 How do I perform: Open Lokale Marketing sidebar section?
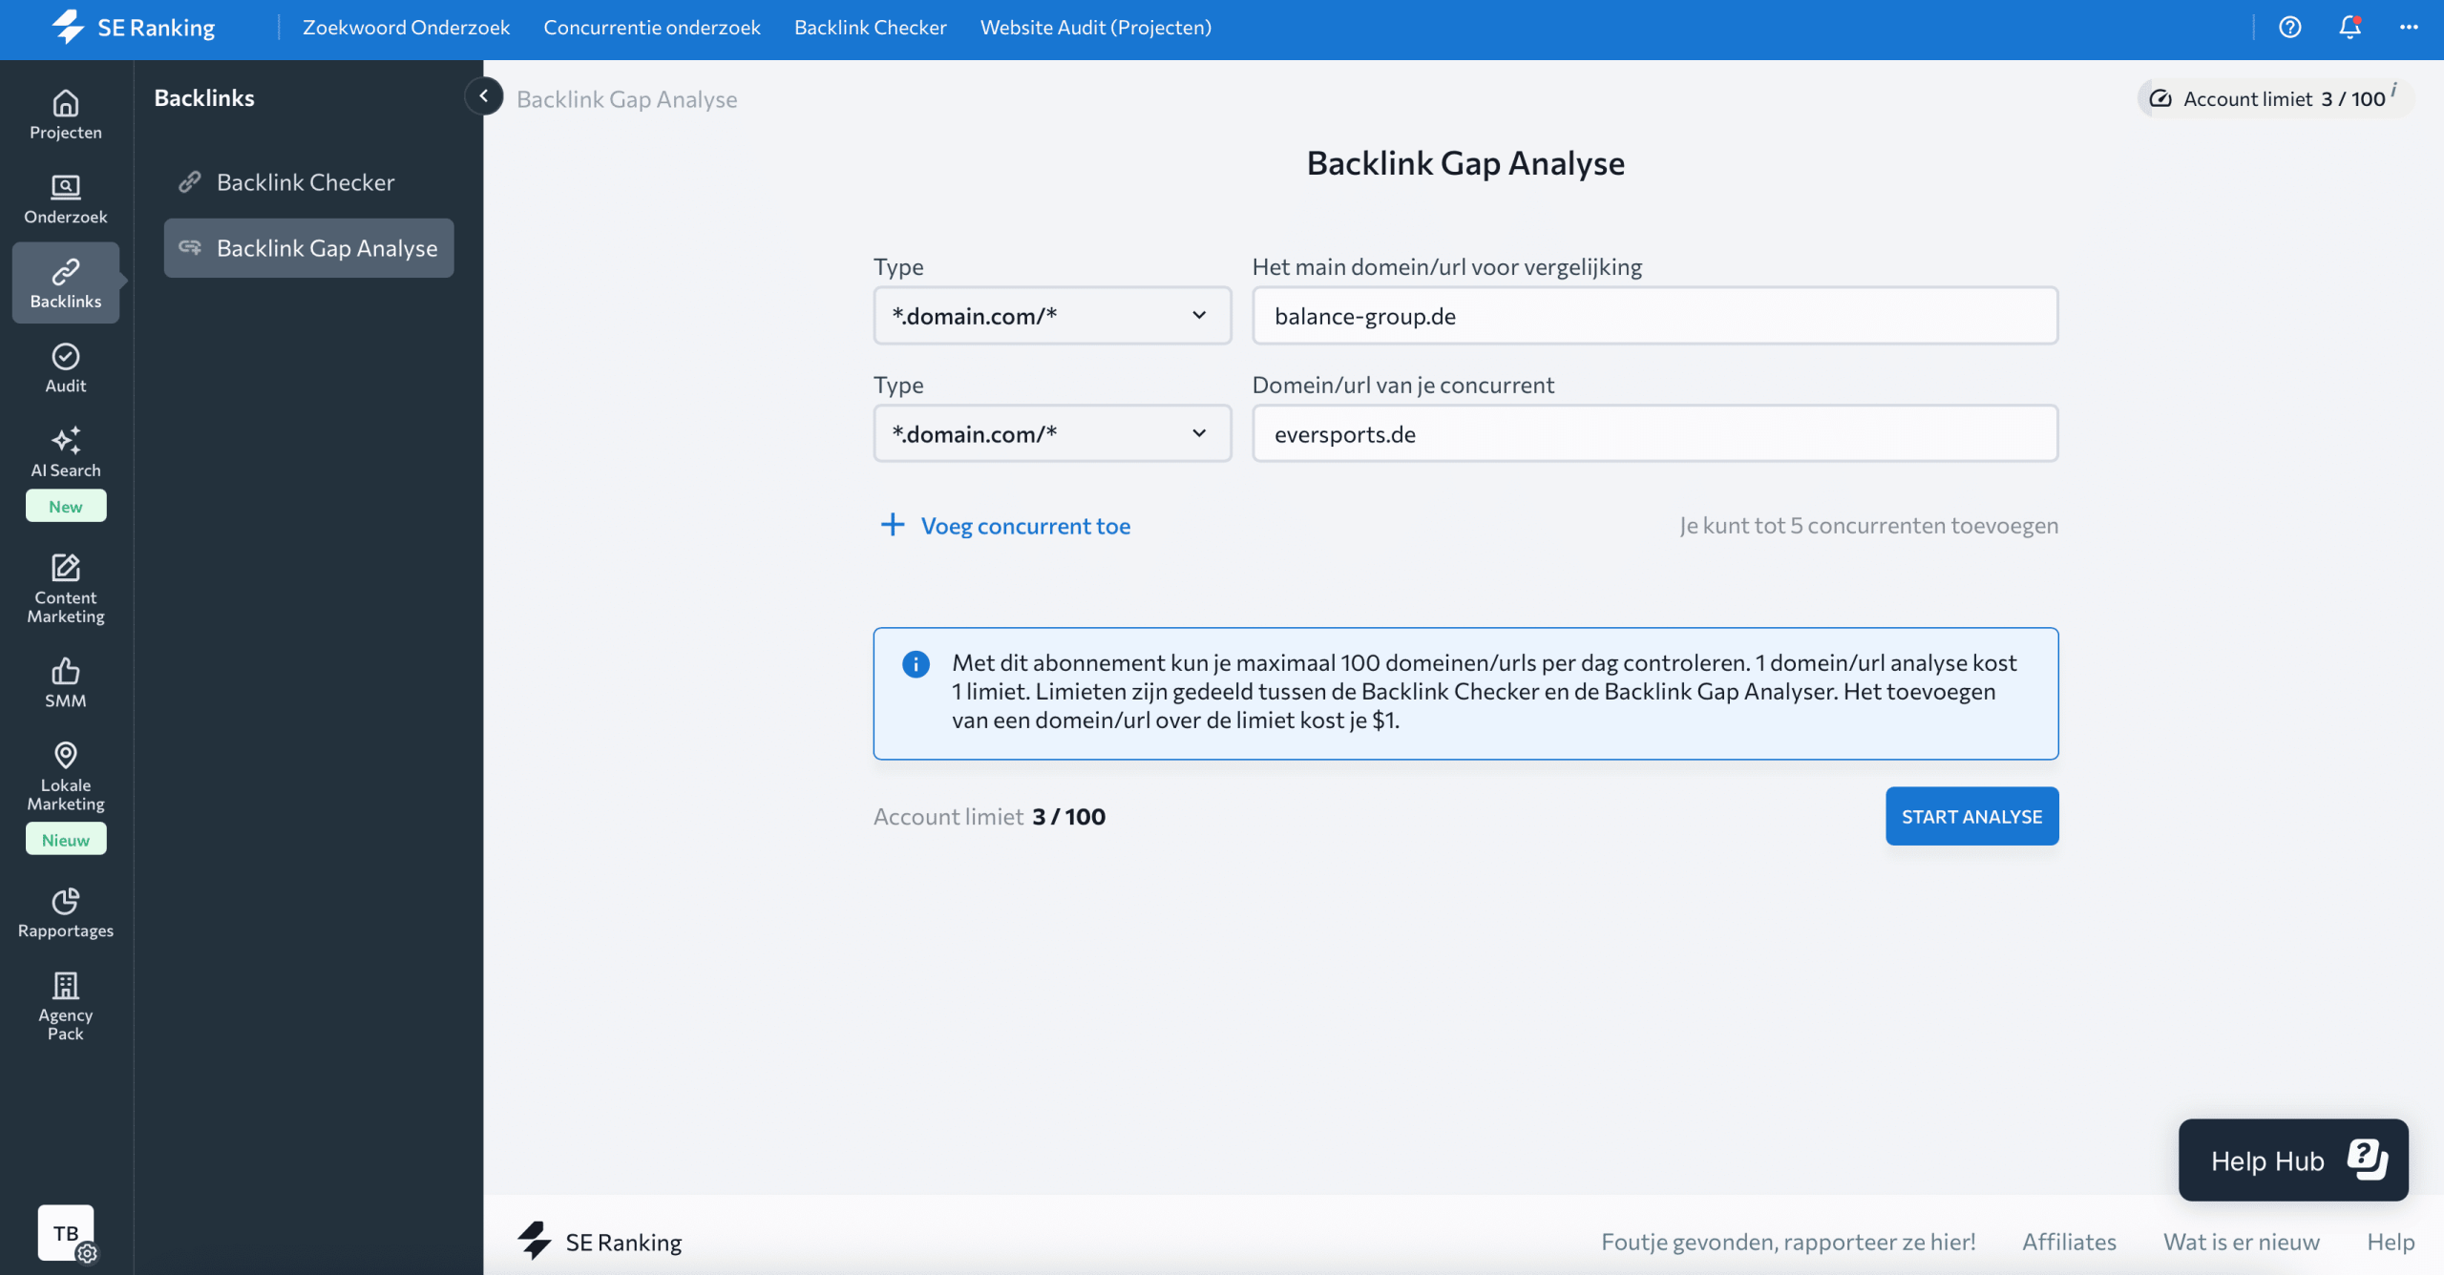(66, 776)
